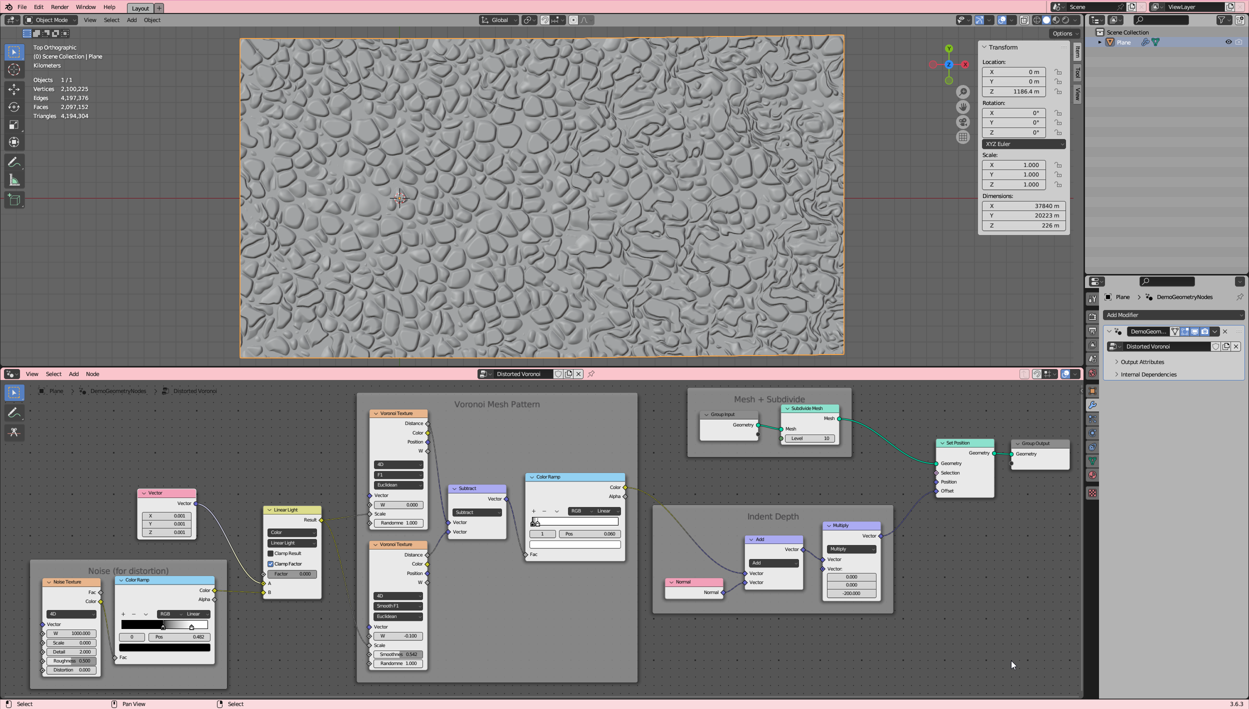The width and height of the screenshot is (1249, 709).
Task: Activate the Transform tool
Action: point(14,142)
